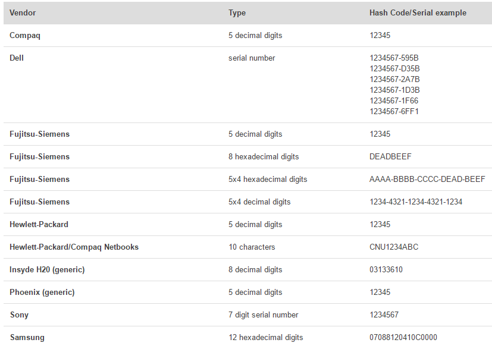The image size is (492, 349).
Task: Click "Fujitsu-Siemens" in the 5x4 hexadecimal digits row
Action: [x=39, y=180]
